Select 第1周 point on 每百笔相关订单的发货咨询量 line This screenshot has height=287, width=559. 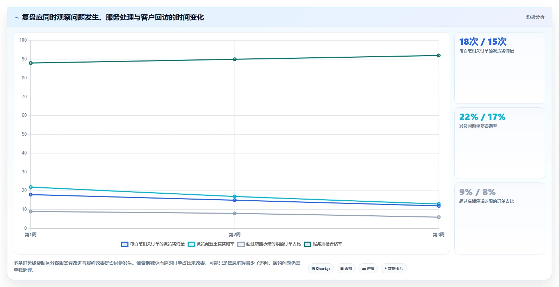(31, 195)
